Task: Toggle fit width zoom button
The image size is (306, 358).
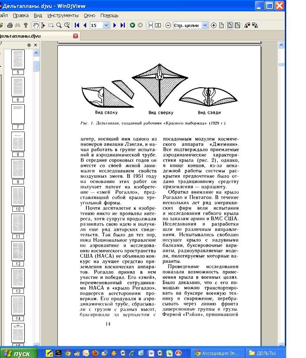Action: (238, 25)
